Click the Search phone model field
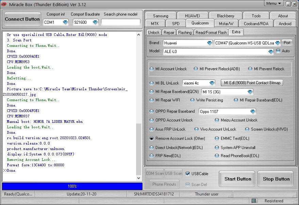The image size is (299, 205). [x=120, y=22]
